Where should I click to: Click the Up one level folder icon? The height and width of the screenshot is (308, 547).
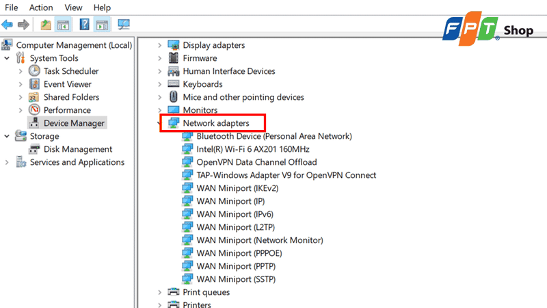click(x=46, y=25)
